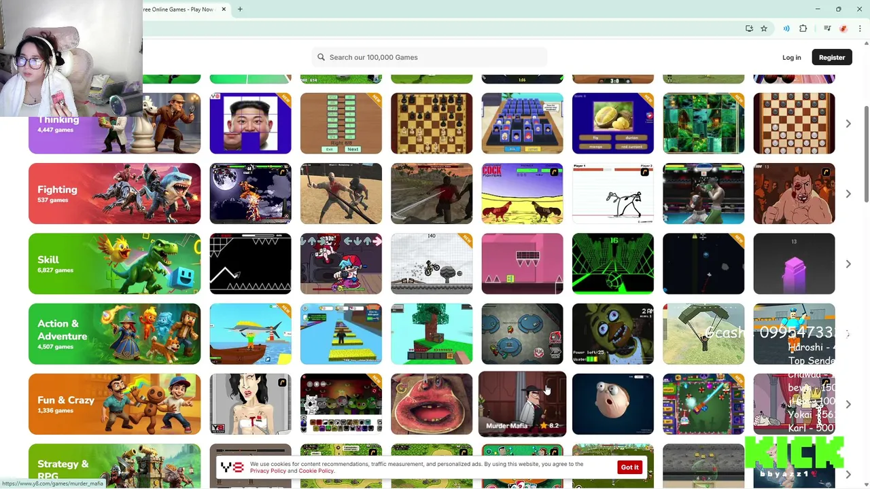
Task: Bookmark this page with the star icon
Action: (x=764, y=29)
